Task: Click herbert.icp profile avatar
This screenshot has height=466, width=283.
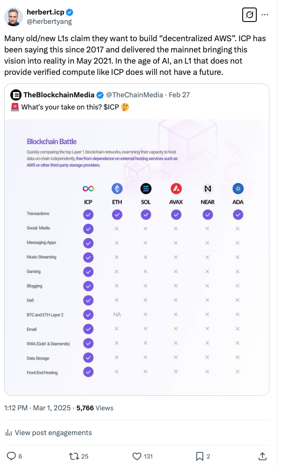Action: (x=14, y=17)
